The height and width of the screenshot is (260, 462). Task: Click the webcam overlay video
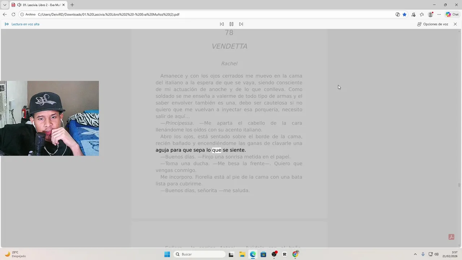pos(49,118)
